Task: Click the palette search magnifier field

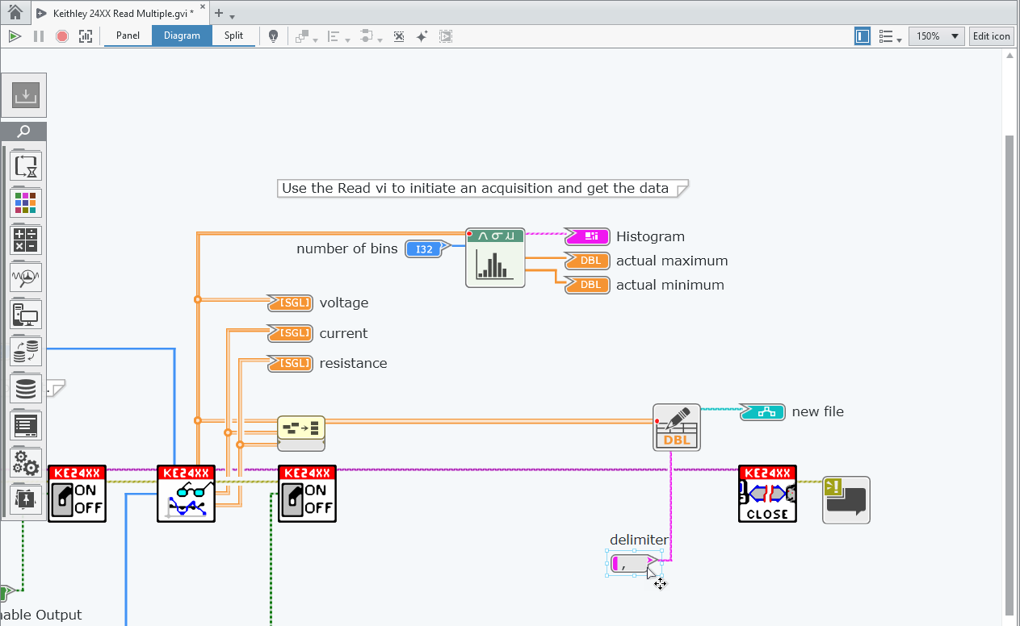Action: coord(24,131)
